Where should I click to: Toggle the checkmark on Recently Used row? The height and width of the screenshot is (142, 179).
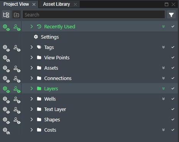click(173, 26)
